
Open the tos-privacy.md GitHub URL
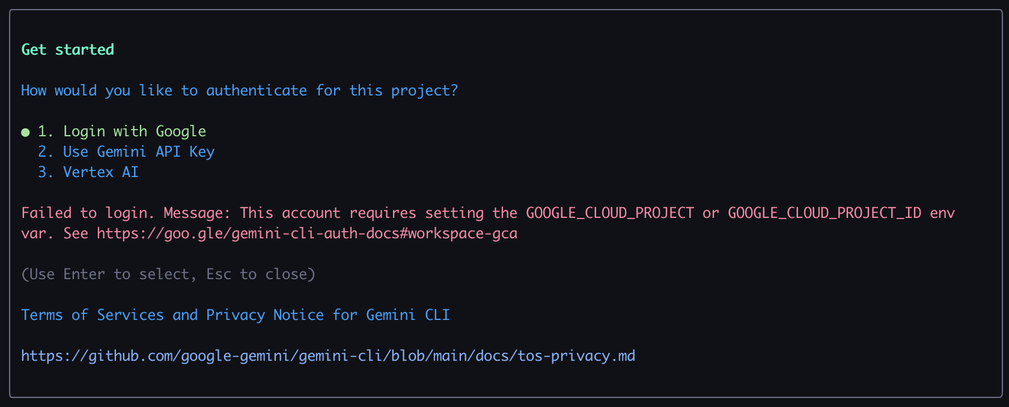pyautogui.click(x=328, y=356)
